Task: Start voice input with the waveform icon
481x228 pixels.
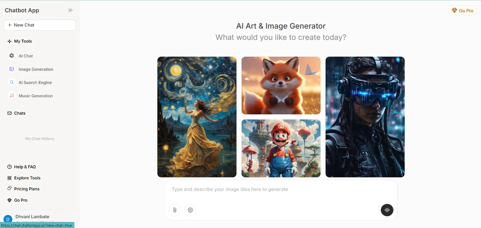Action: (x=387, y=210)
